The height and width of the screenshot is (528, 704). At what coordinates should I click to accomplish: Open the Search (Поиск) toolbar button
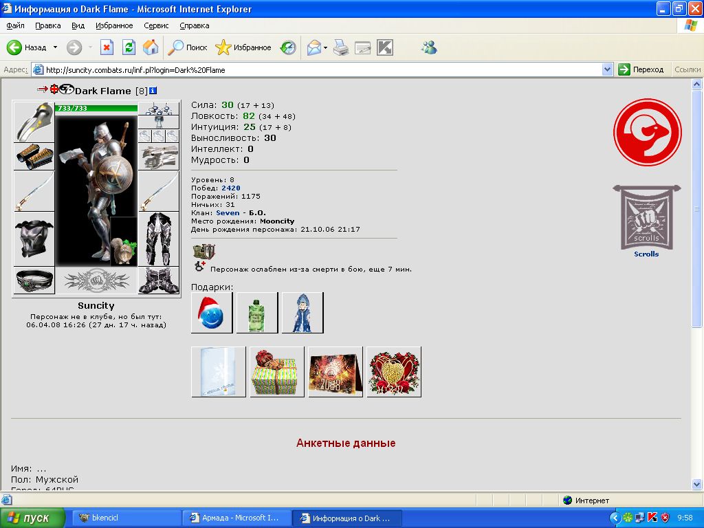tap(187, 47)
